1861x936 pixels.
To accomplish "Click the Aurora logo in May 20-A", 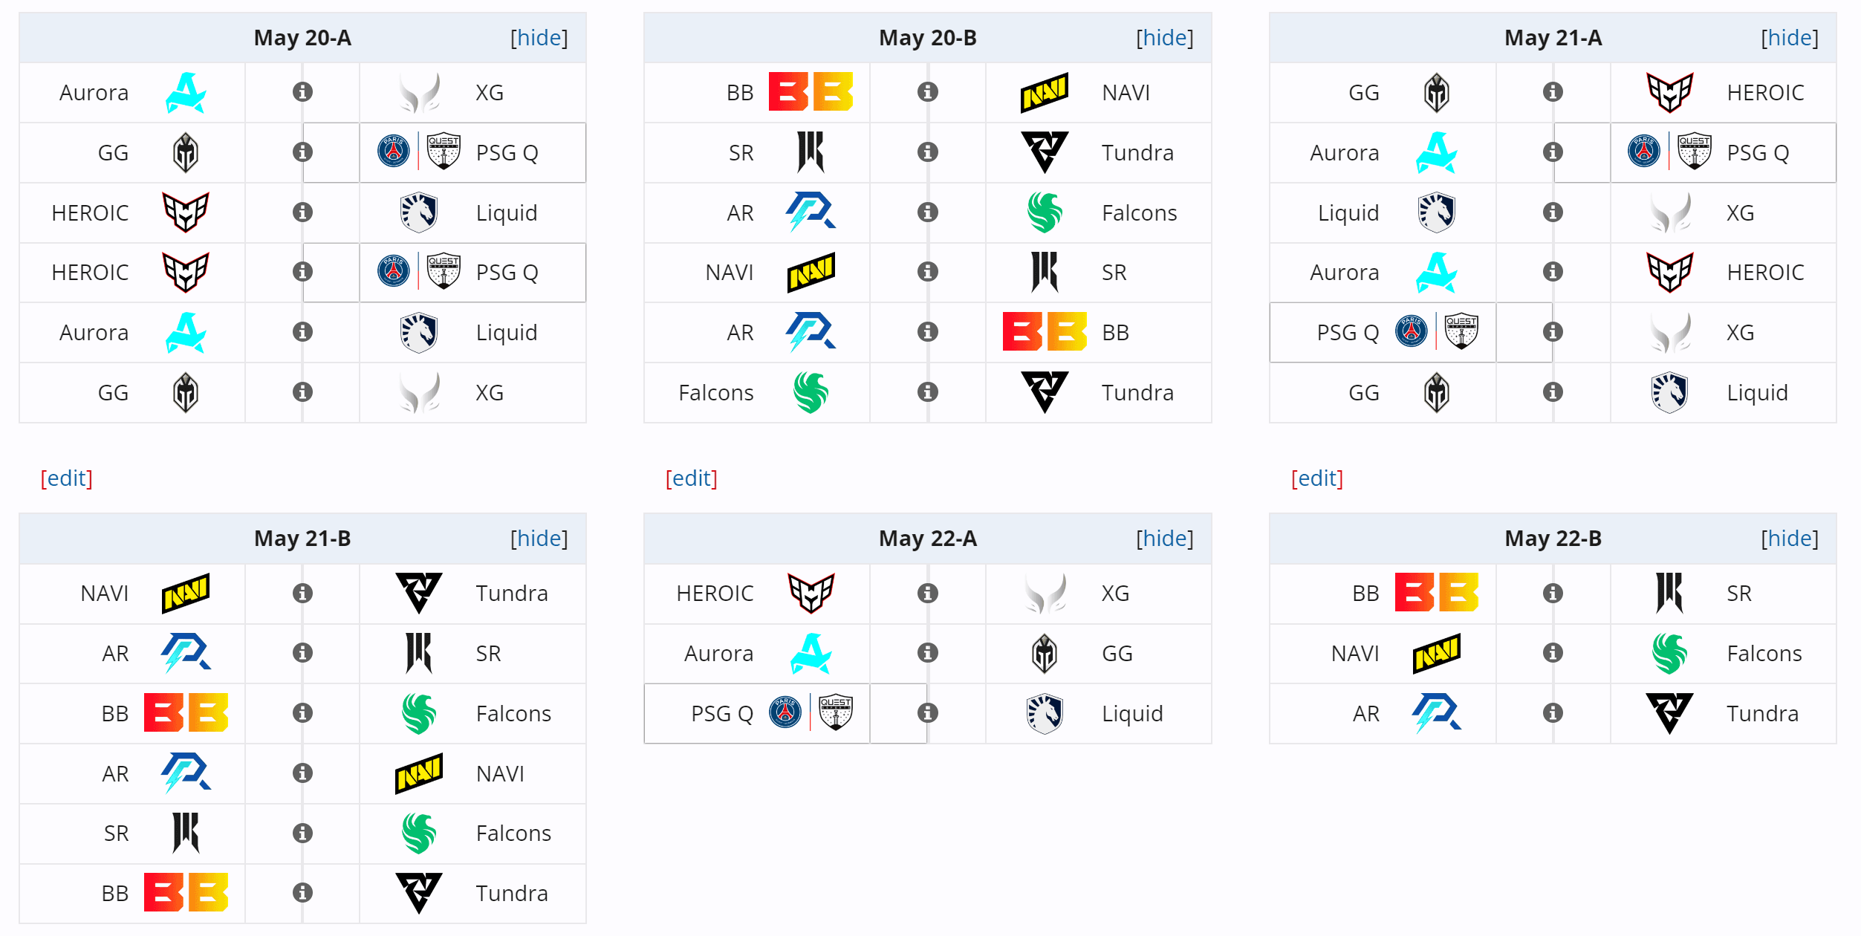I will point(186,92).
